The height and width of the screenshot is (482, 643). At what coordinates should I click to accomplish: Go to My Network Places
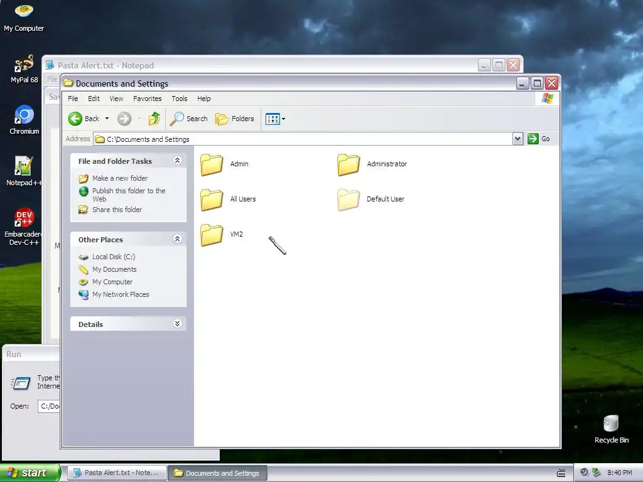point(121,294)
